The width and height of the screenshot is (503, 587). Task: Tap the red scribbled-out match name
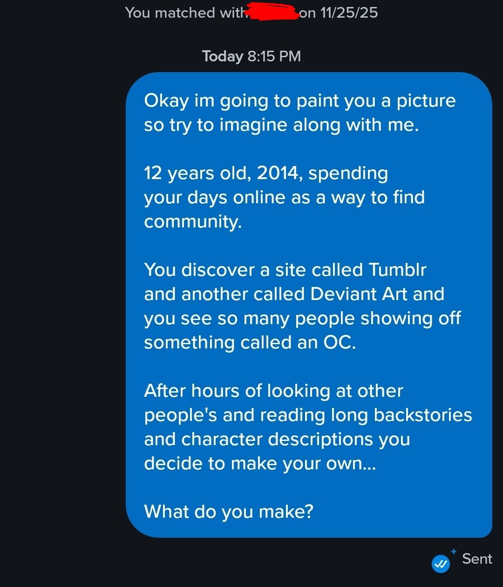[273, 12]
